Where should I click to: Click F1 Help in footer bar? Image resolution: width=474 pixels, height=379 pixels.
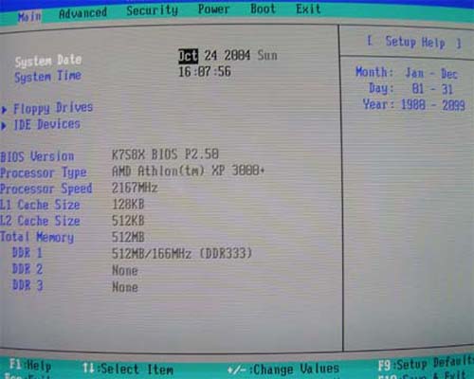click(x=30, y=366)
